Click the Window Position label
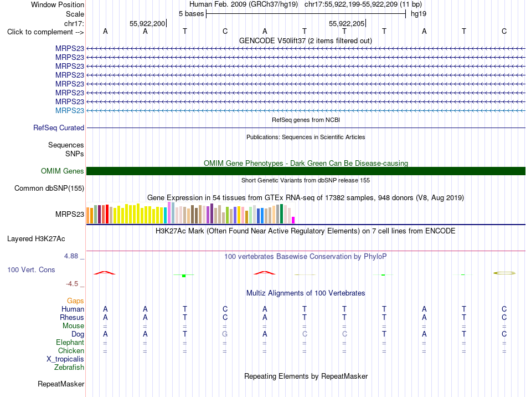The width and height of the screenshot is (526, 397). click(58, 4)
